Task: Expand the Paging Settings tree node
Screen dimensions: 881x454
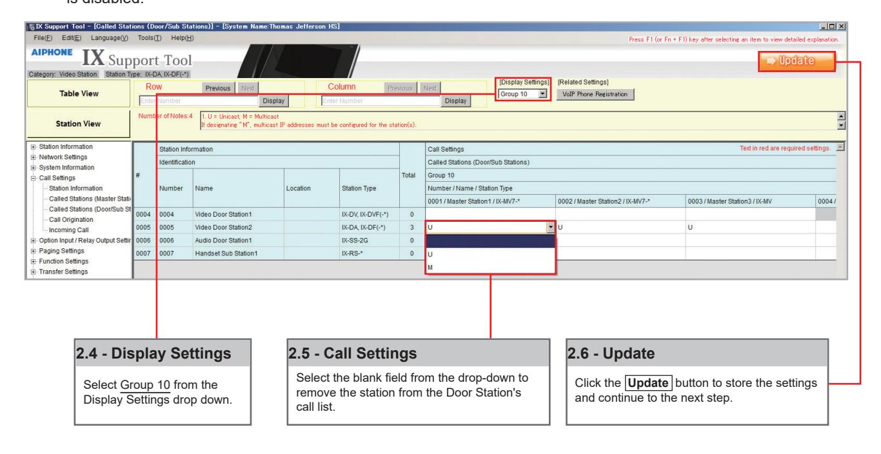Action: [33, 251]
